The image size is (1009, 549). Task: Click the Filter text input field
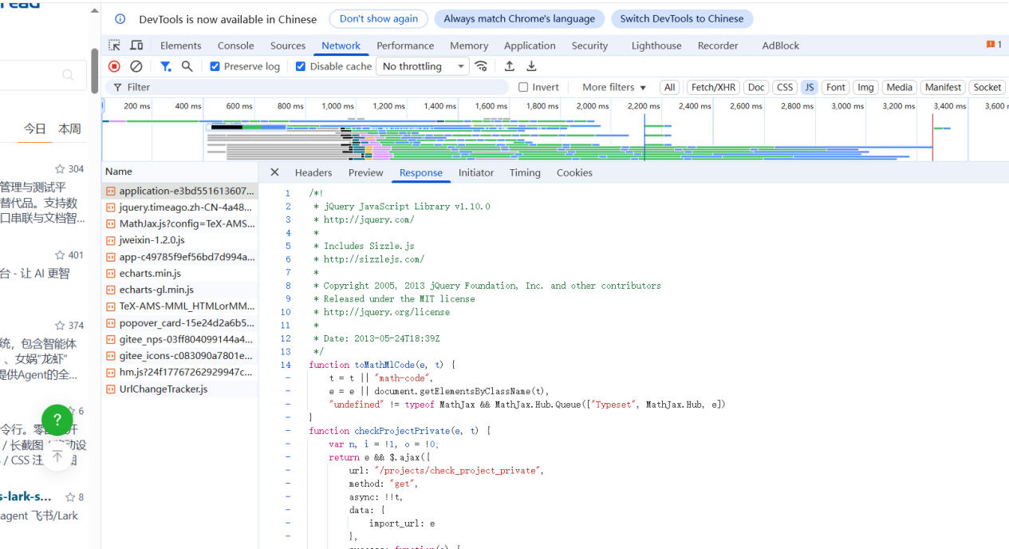307,87
